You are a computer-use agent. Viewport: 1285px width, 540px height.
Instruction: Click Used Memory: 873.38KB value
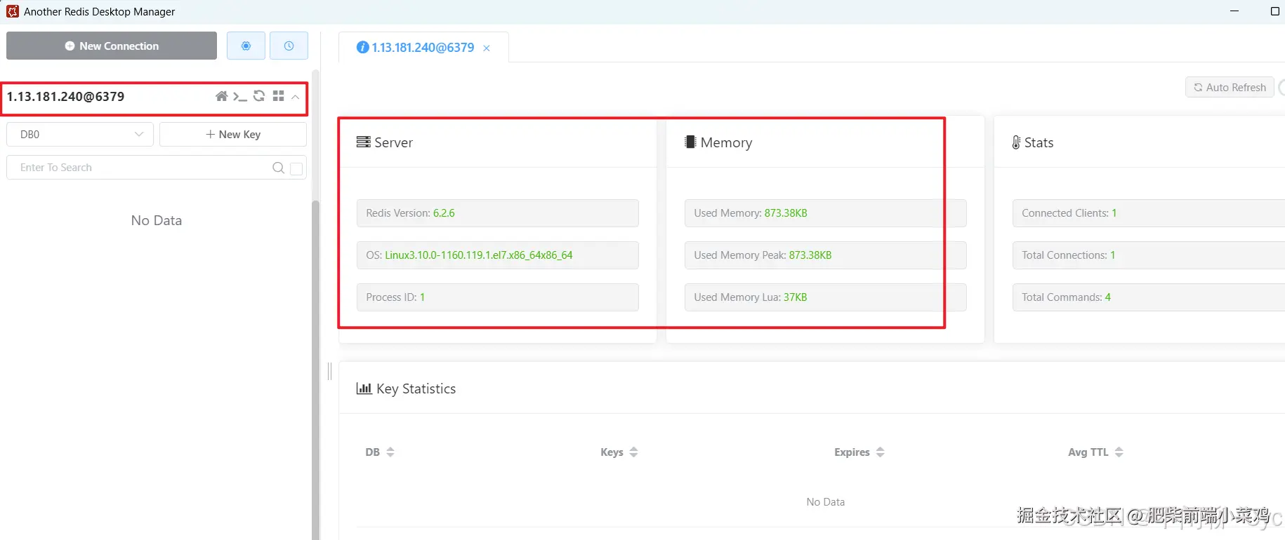coord(786,213)
